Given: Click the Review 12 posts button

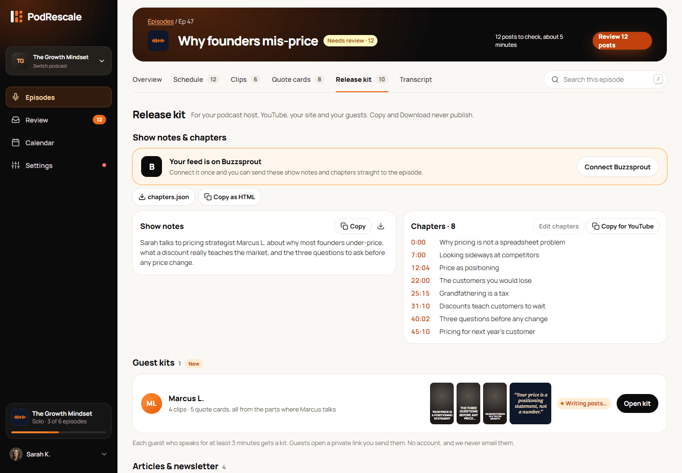Looking at the screenshot, I should pyautogui.click(x=622, y=41).
